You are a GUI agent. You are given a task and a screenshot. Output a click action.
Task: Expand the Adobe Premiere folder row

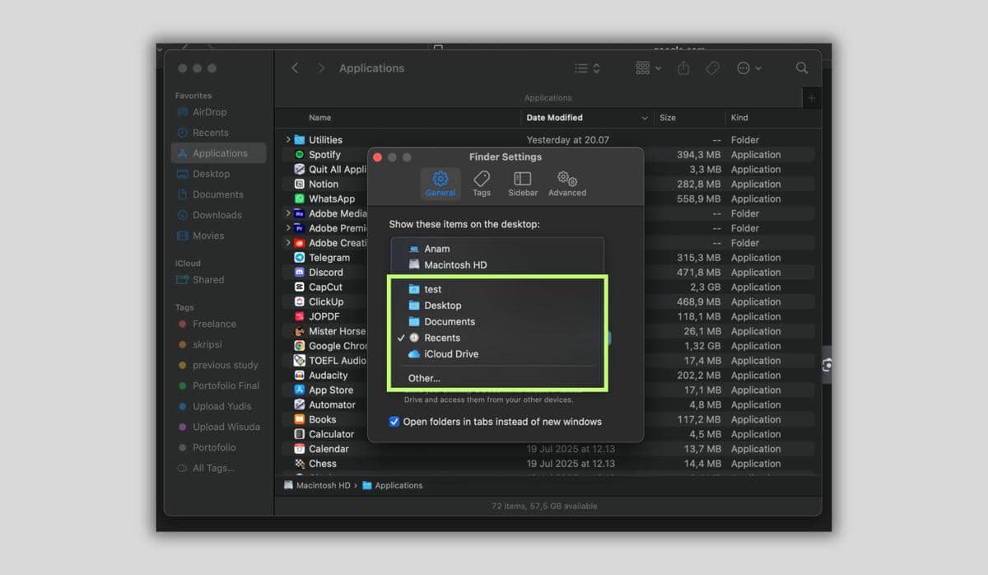(x=288, y=227)
